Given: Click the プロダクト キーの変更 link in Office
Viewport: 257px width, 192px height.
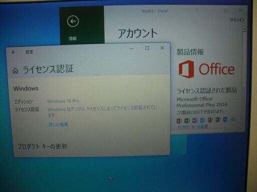Looking at the screenshot, I should (192, 127).
